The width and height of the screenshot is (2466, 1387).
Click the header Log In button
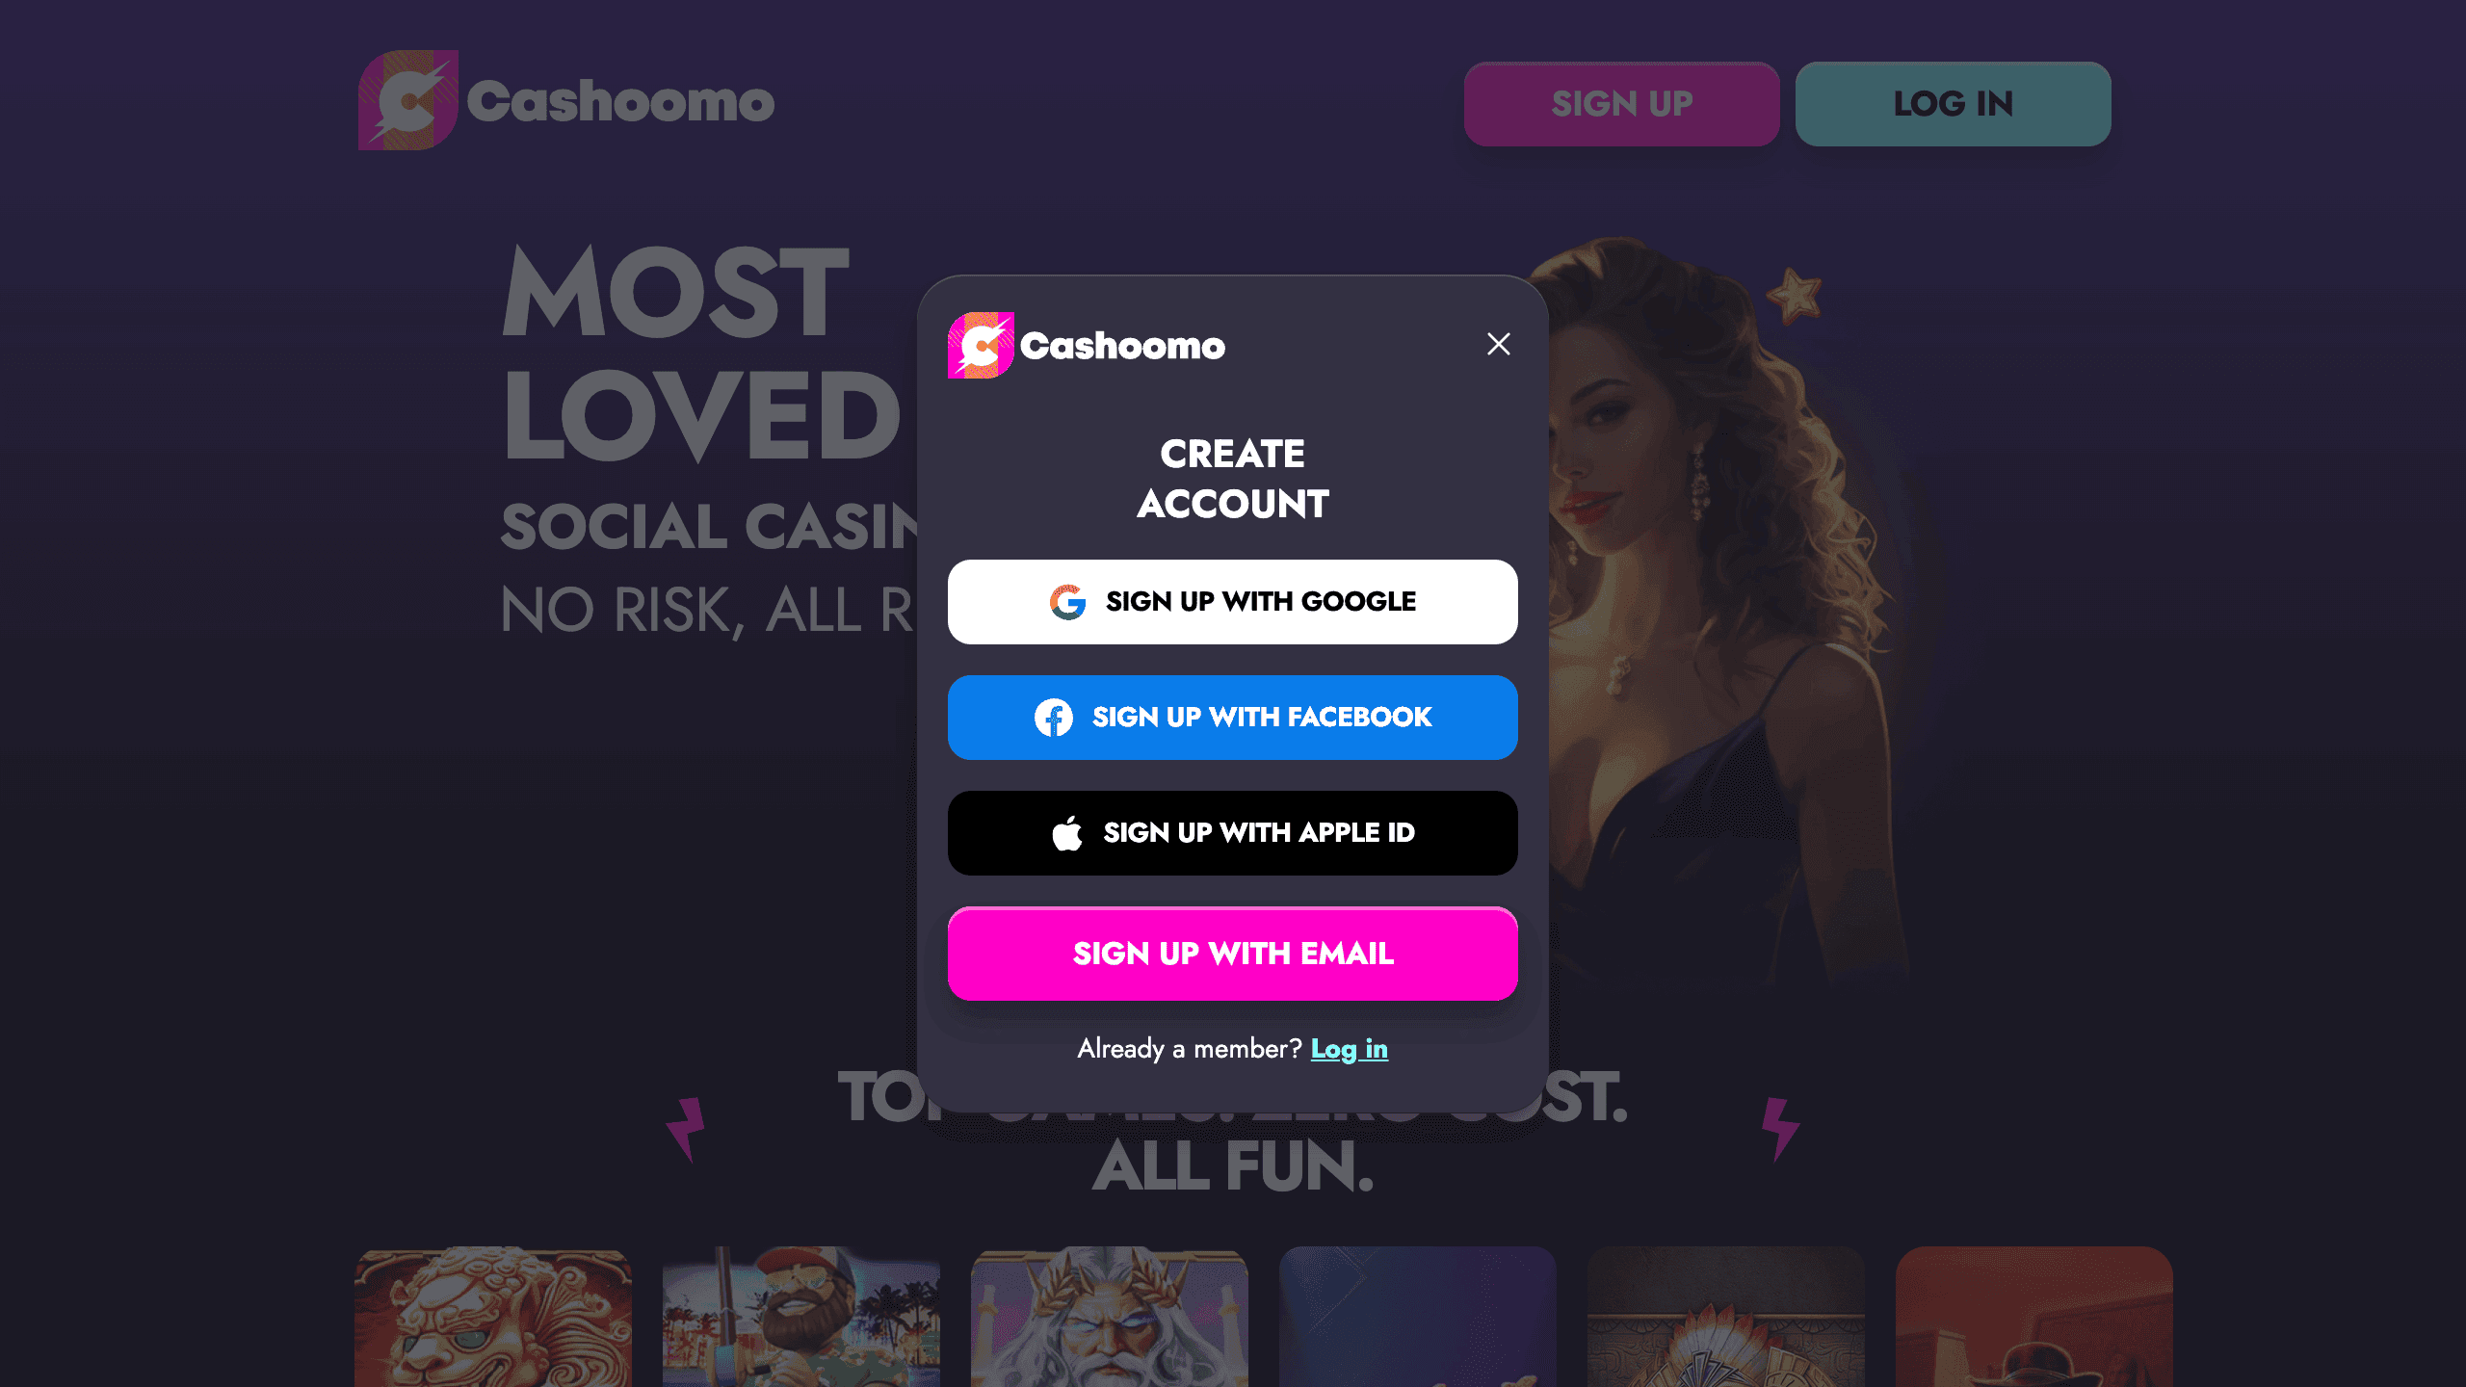[1954, 104]
